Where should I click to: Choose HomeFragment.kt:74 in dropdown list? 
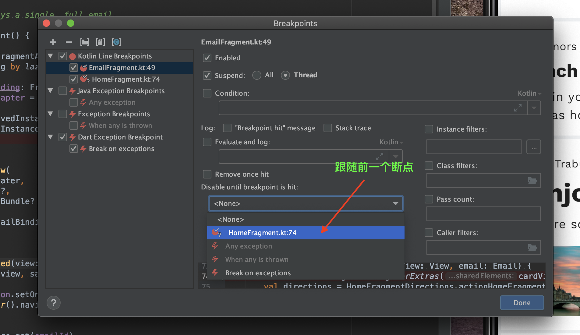click(x=306, y=233)
